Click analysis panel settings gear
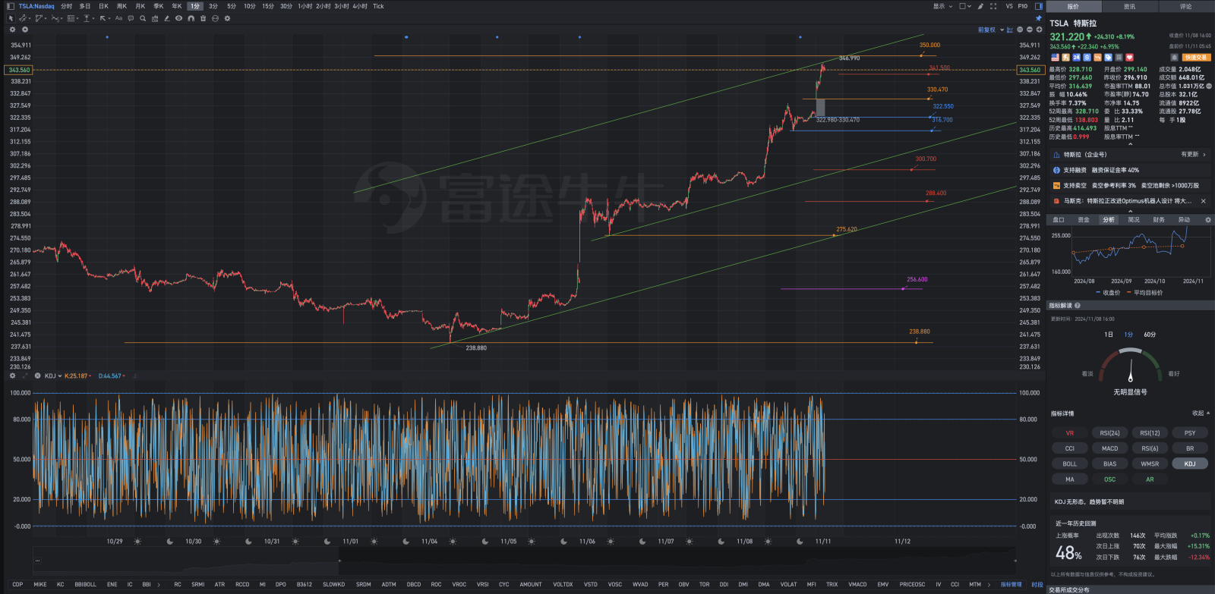This screenshot has height=594, width=1215. [x=1208, y=220]
